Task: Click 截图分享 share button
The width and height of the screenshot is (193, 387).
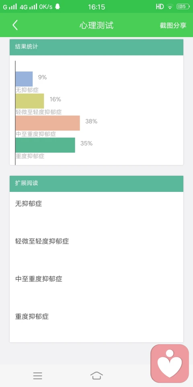Action: pos(173,25)
